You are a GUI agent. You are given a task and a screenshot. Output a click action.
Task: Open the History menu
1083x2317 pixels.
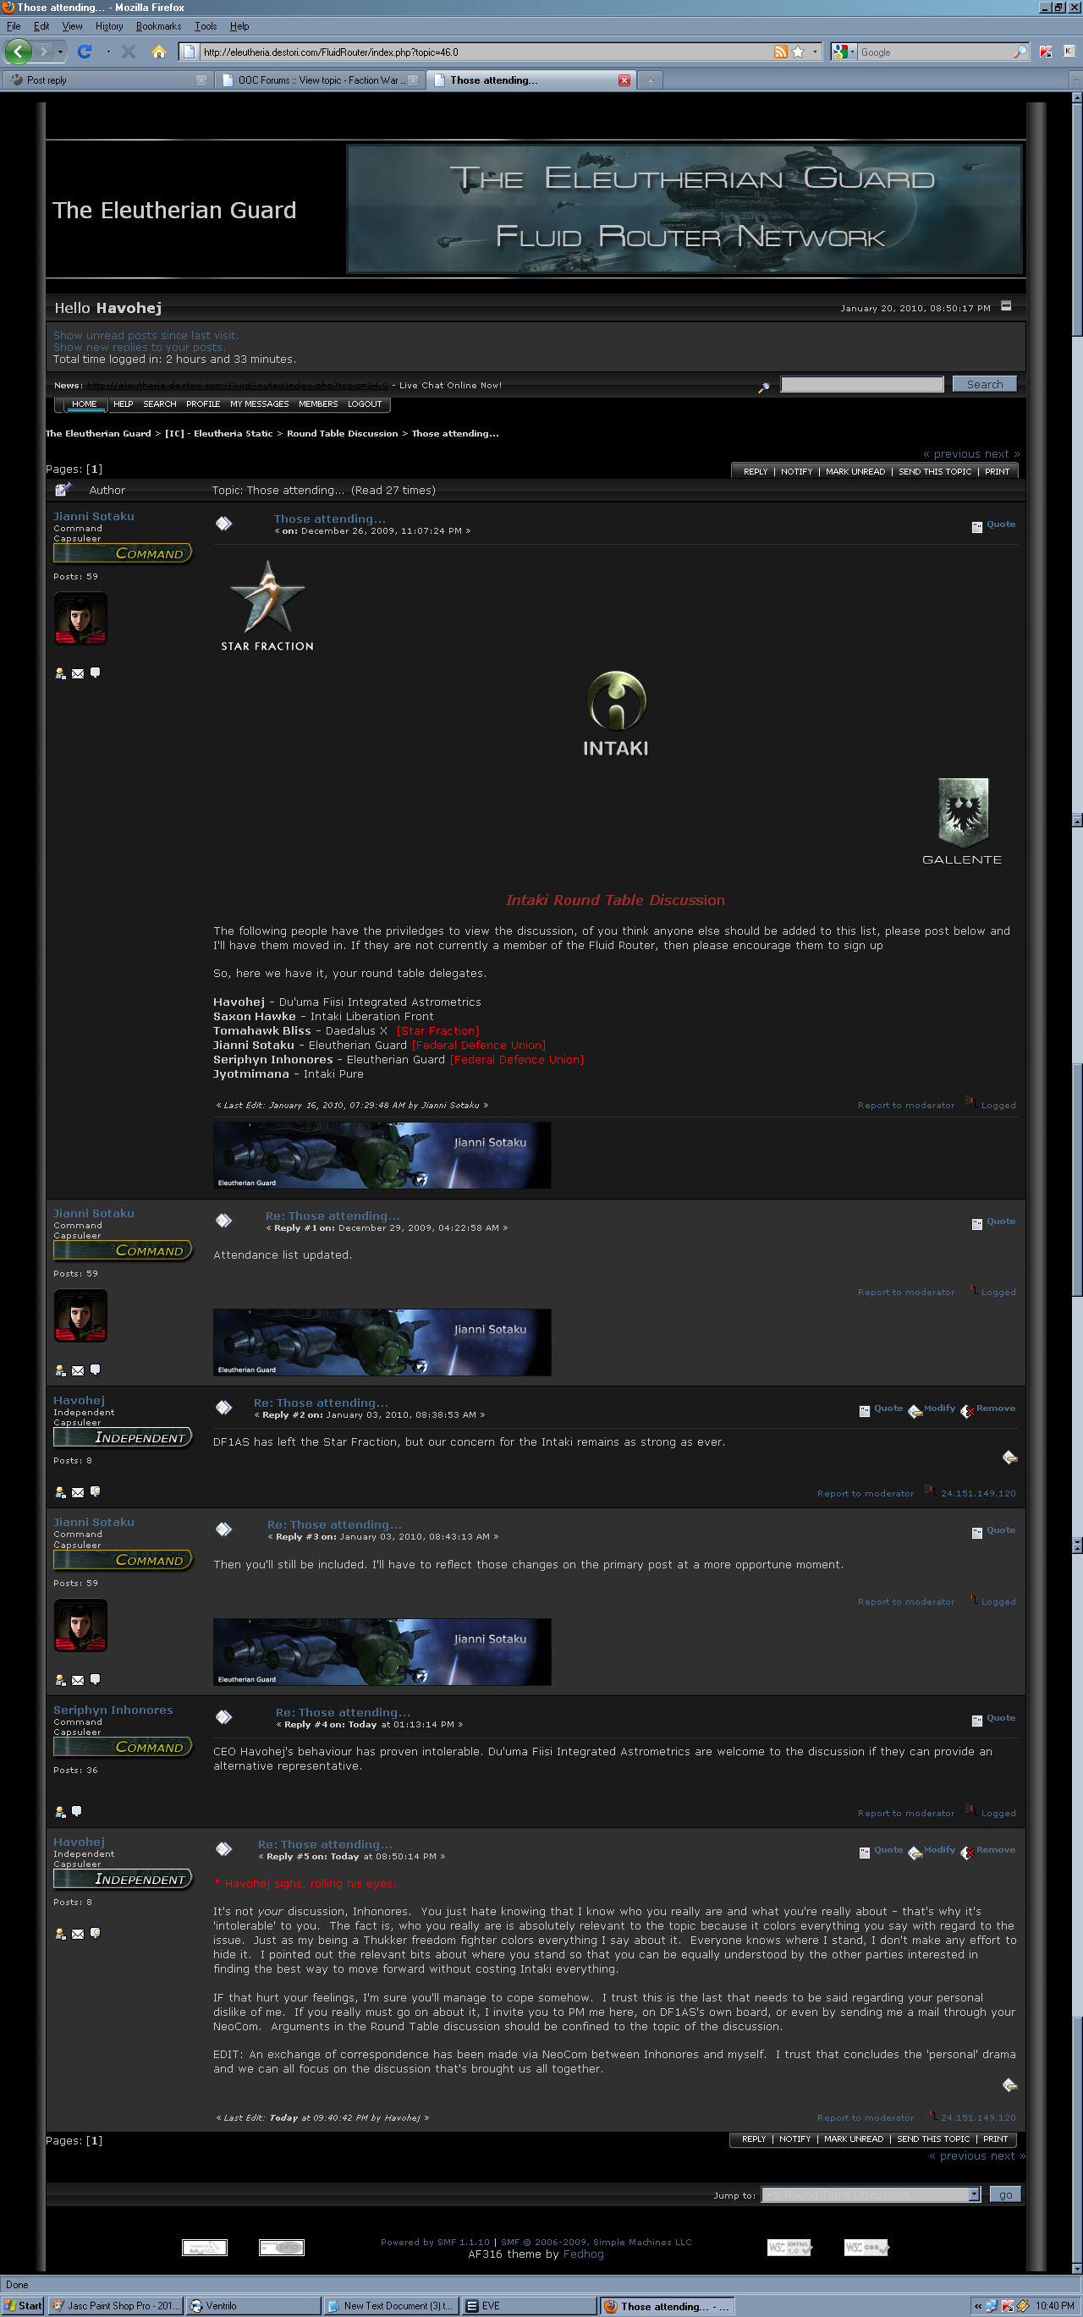(x=109, y=26)
